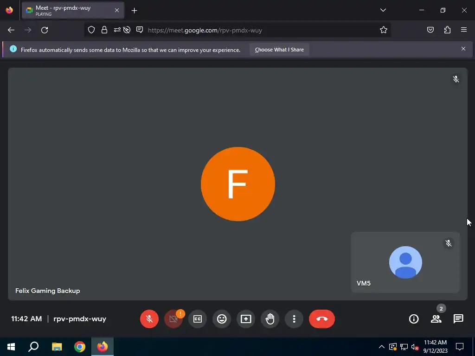Click the reader/translation icon in address bar
The height and width of the screenshot is (356, 475).
(140, 30)
